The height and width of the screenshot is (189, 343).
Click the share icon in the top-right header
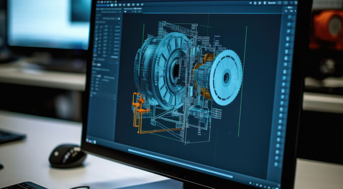point(251,3)
